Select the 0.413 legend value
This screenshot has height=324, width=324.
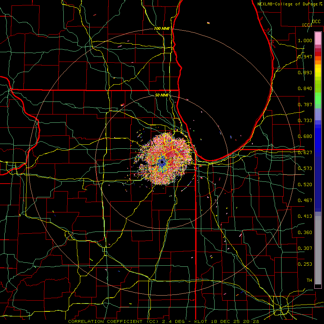click(x=305, y=216)
